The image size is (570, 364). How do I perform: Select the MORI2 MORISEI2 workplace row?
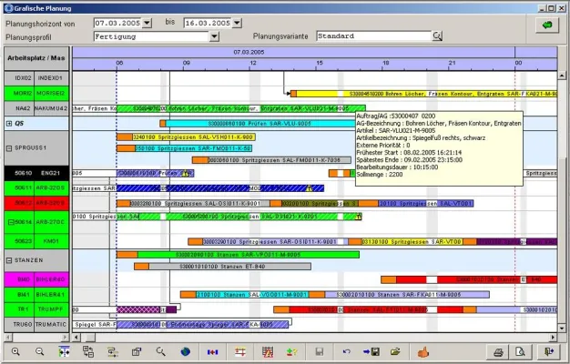(36, 93)
